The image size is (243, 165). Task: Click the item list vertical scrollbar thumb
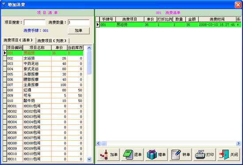tap(89, 63)
